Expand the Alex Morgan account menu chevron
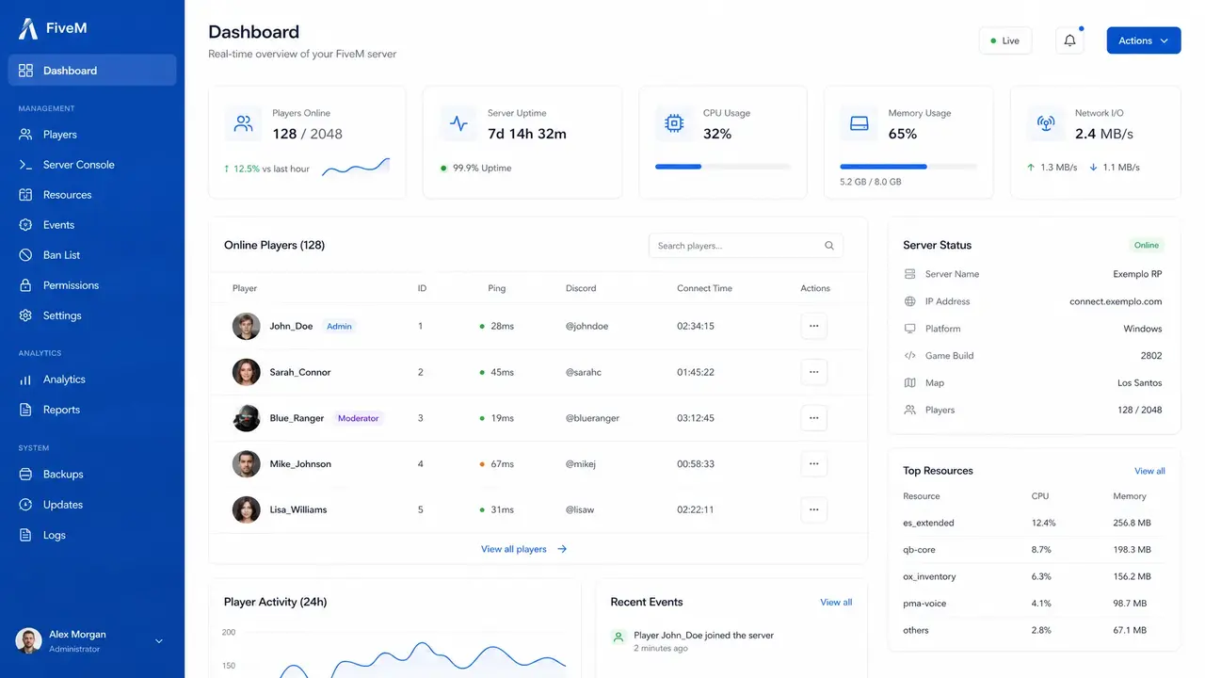This screenshot has width=1205, height=678. (158, 641)
